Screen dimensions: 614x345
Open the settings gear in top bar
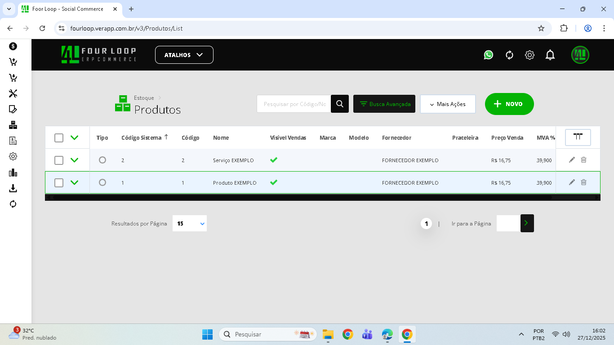[x=529, y=55]
